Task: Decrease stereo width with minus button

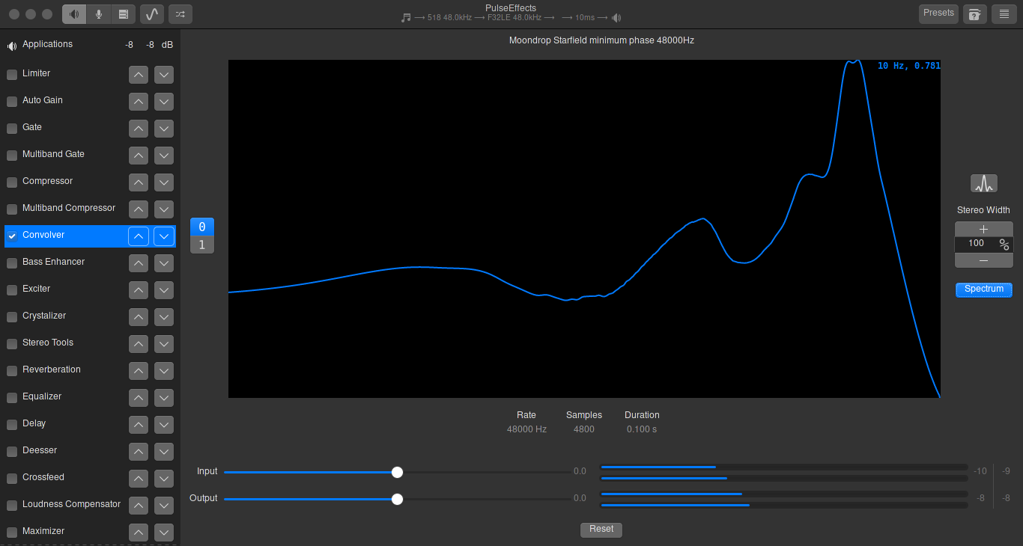Action: click(x=983, y=260)
